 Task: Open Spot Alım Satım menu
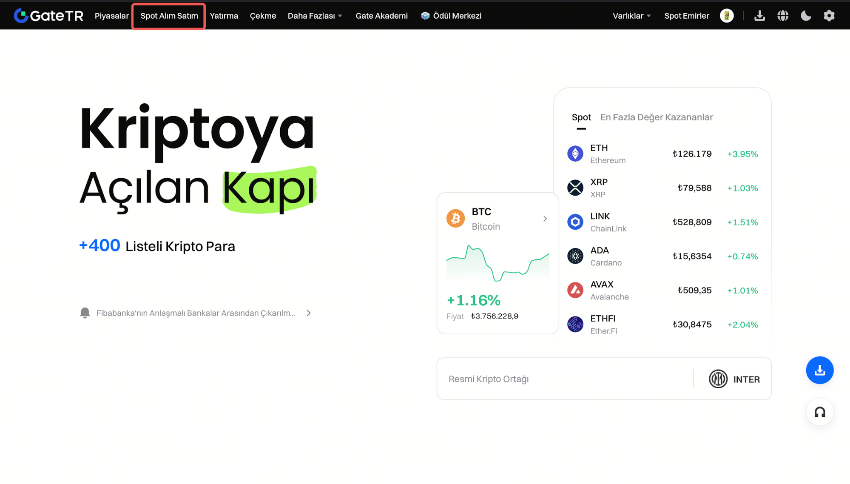point(169,16)
